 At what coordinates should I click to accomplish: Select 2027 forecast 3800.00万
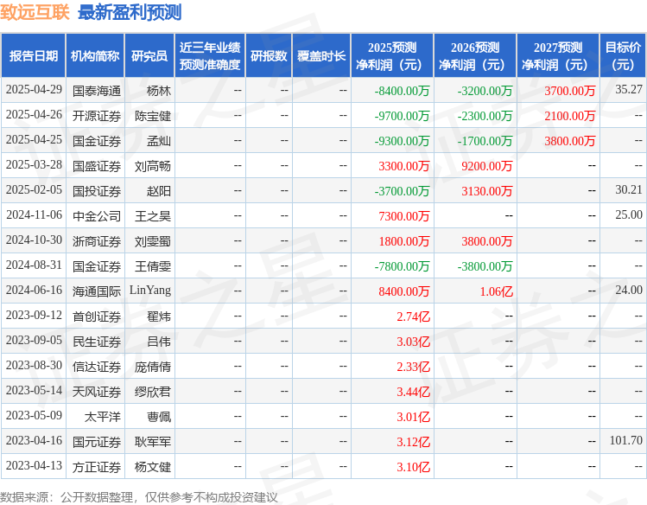click(570, 141)
